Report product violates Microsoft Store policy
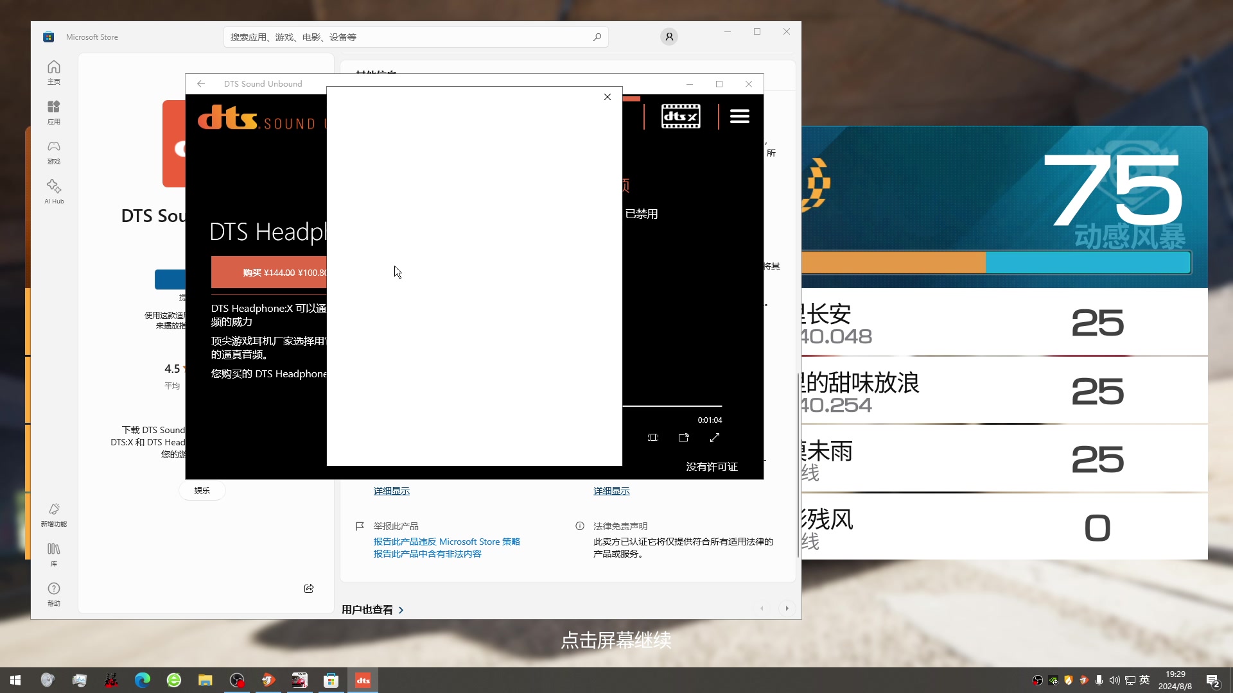The image size is (1233, 693). (x=447, y=542)
